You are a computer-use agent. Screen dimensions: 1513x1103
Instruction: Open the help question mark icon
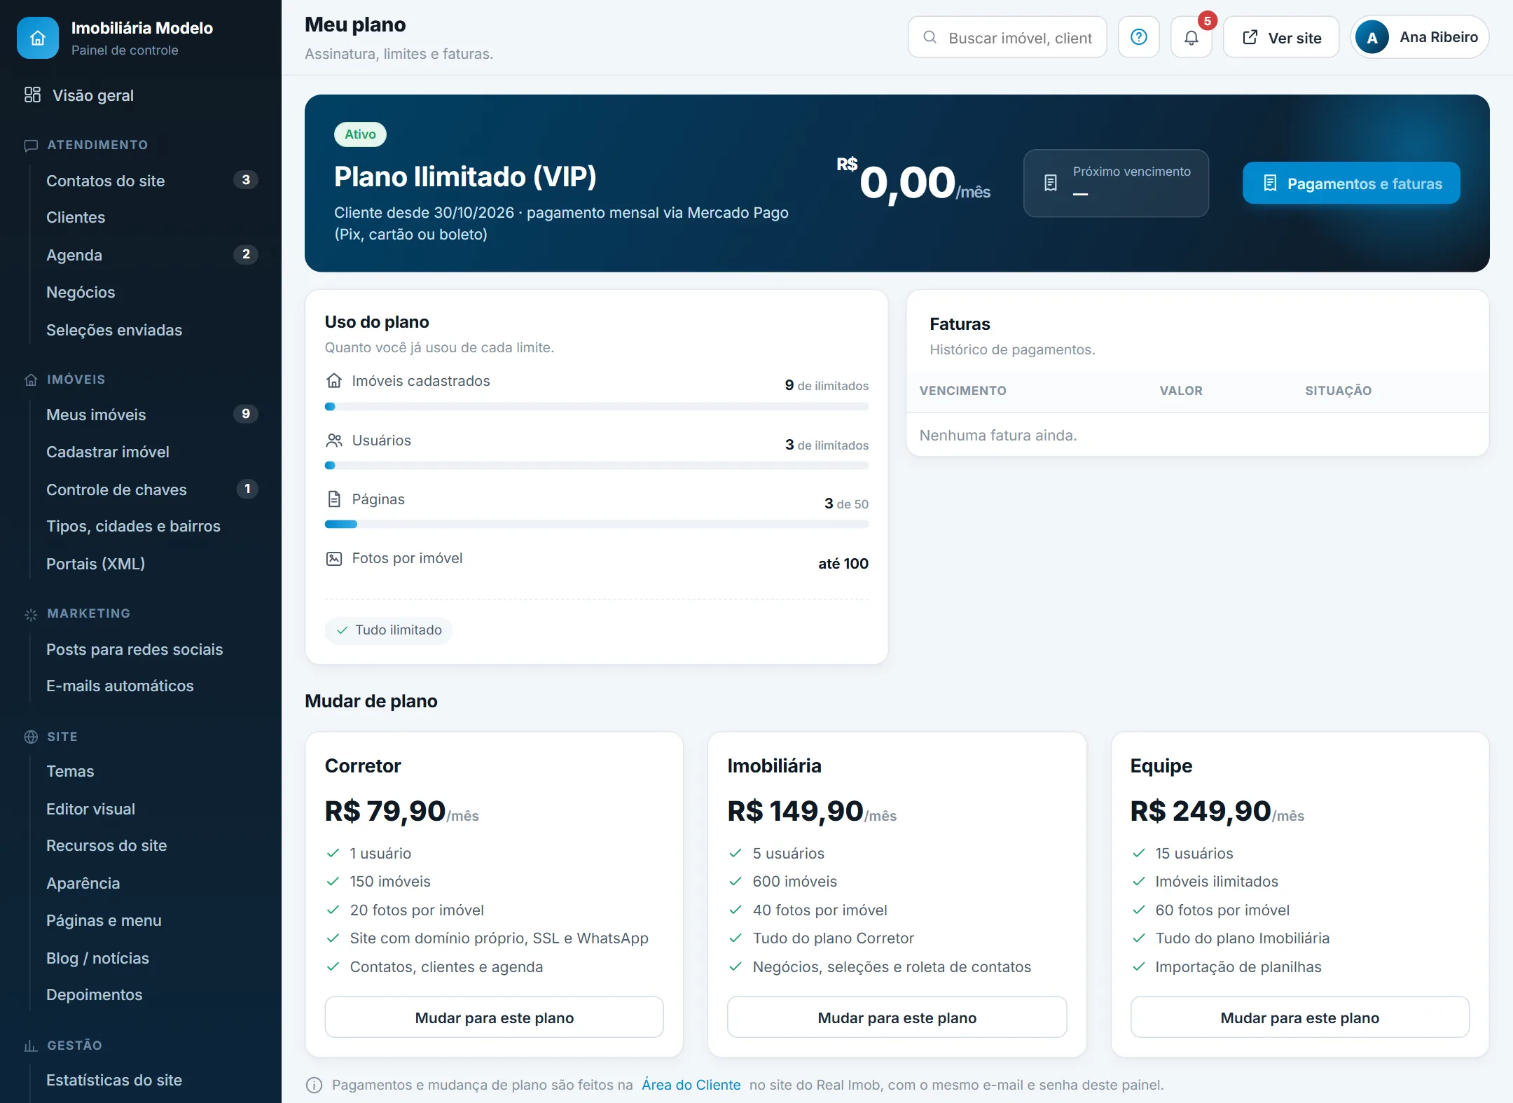pos(1139,37)
